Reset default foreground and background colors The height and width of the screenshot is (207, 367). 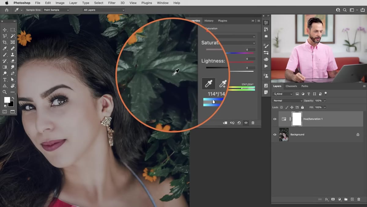click(x=5, y=106)
